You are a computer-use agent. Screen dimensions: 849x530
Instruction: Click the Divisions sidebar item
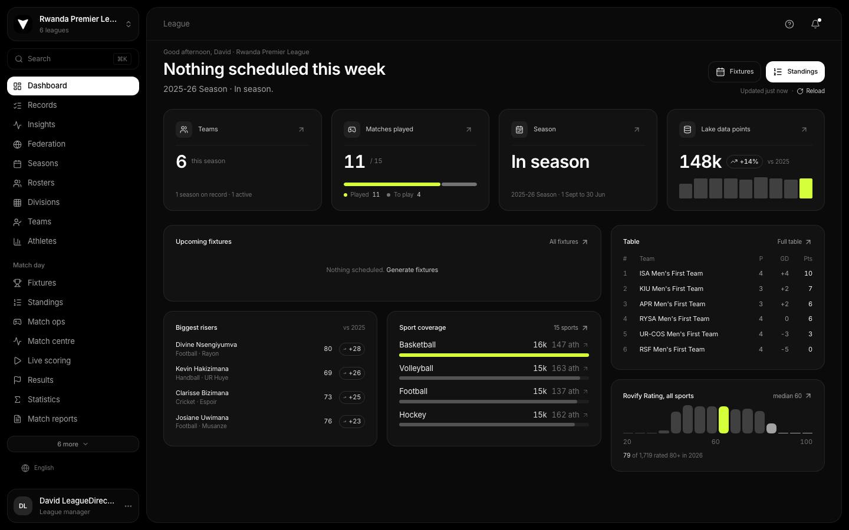[73, 203]
